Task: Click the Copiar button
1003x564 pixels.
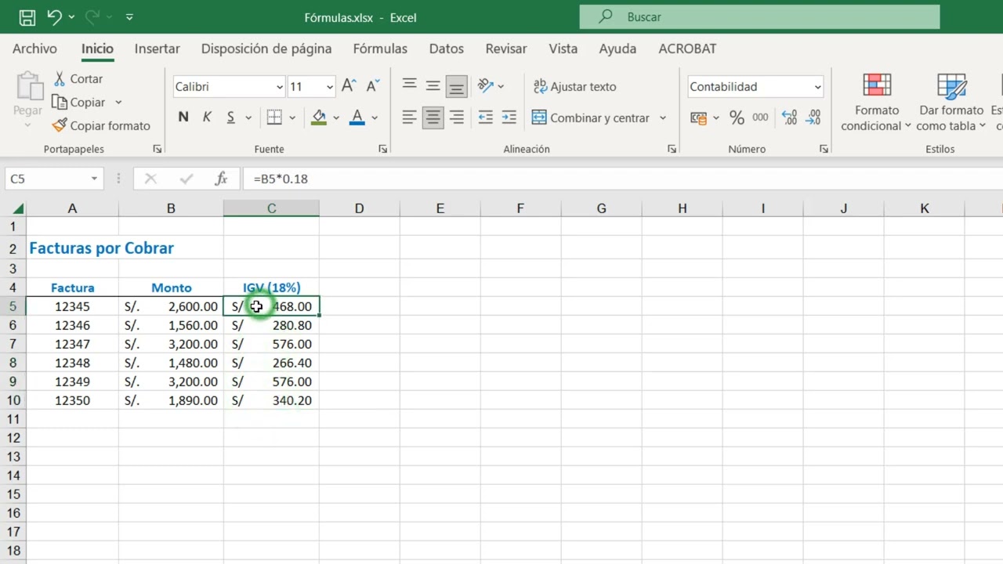Action: click(x=79, y=103)
